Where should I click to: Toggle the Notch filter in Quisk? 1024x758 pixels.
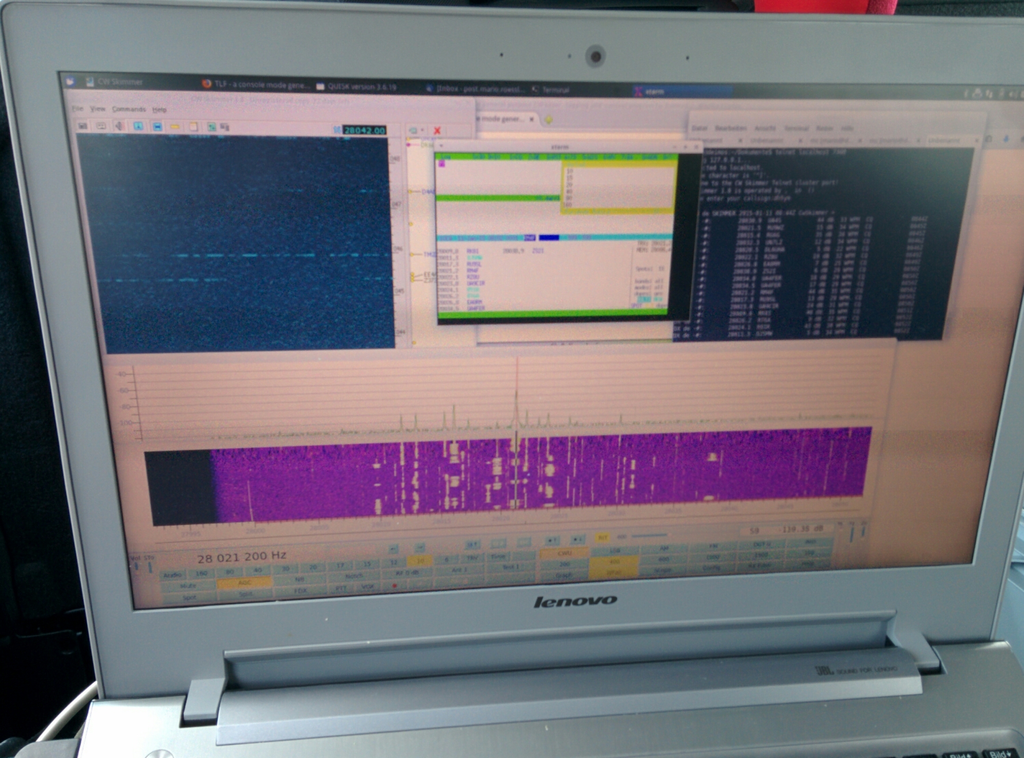point(354,576)
